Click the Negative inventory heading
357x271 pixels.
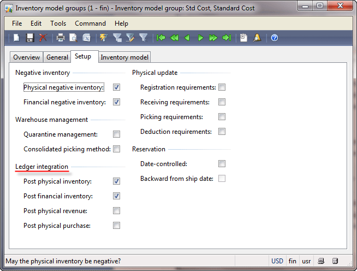click(43, 73)
